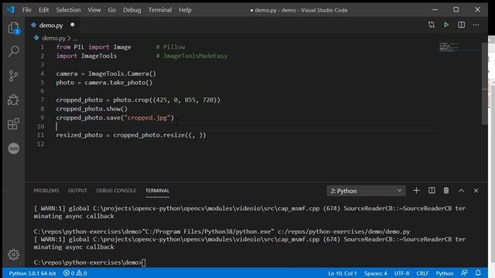Viewport: 495px width, 278px height.
Task: Expand the breadcrumb ellipsis after demo.py
Action: (75, 39)
